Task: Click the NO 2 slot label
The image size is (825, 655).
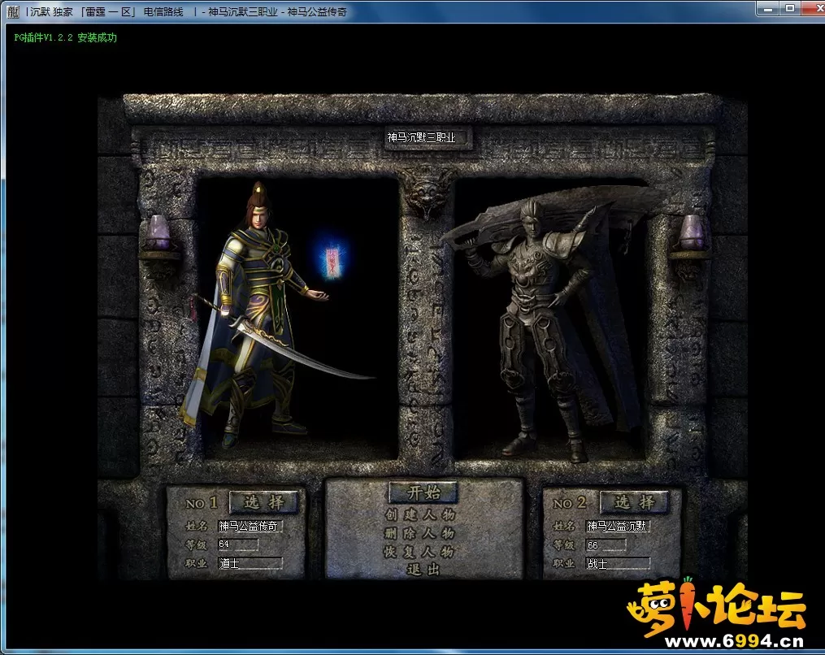Action: [569, 504]
